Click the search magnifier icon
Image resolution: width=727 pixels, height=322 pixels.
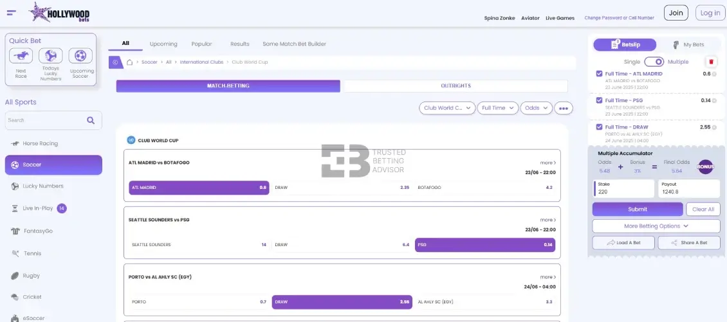click(91, 120)
